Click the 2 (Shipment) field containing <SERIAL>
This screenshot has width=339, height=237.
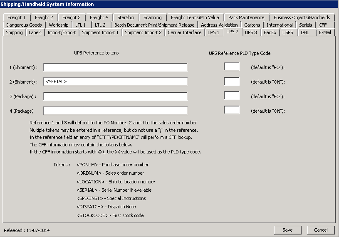click(x=116, y=81)
